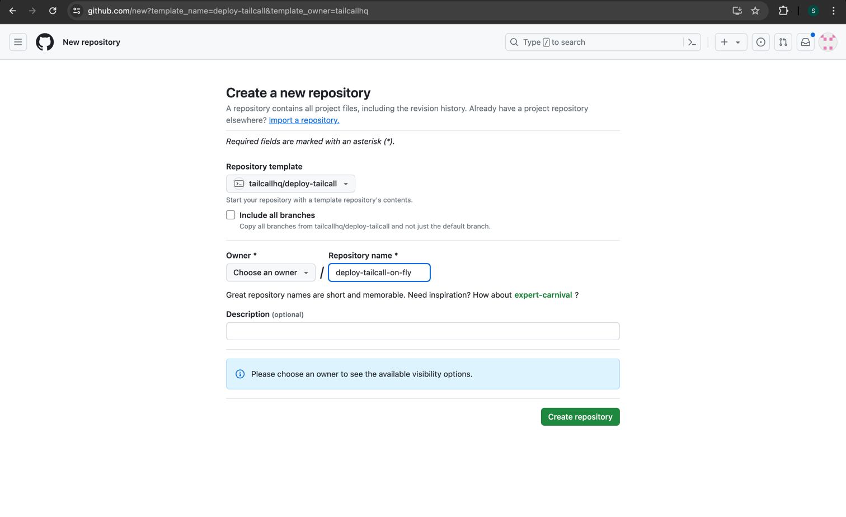
Task: View your notifications inbox
Action: 805,42
